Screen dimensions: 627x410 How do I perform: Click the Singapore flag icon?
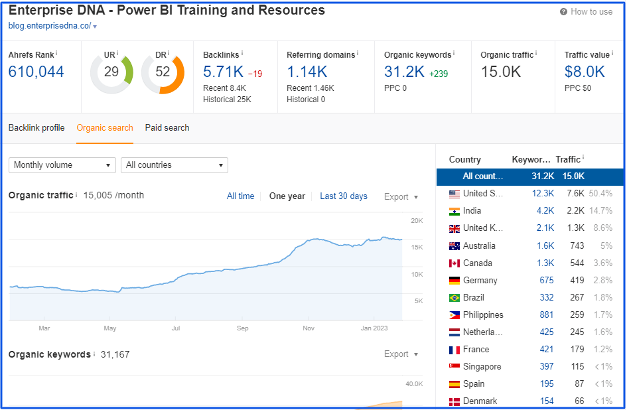(x=454, y=367)
